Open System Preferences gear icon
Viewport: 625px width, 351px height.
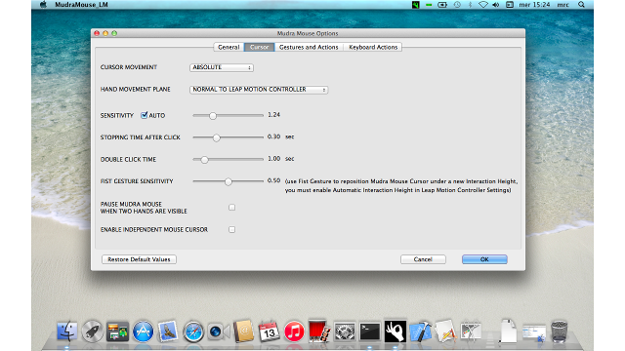345,331
